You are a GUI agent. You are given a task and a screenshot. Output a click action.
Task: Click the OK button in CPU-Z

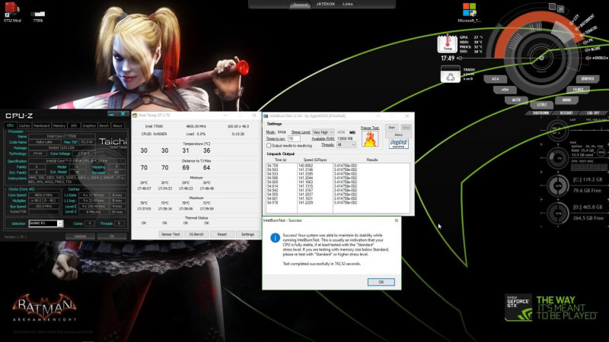(112, 236)
